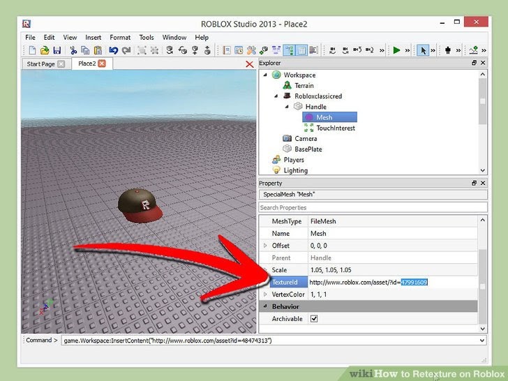Image resolution: width=508 pixels, height=381 pixels.
Task: Undo the last action
Action: tap(113, 50)
